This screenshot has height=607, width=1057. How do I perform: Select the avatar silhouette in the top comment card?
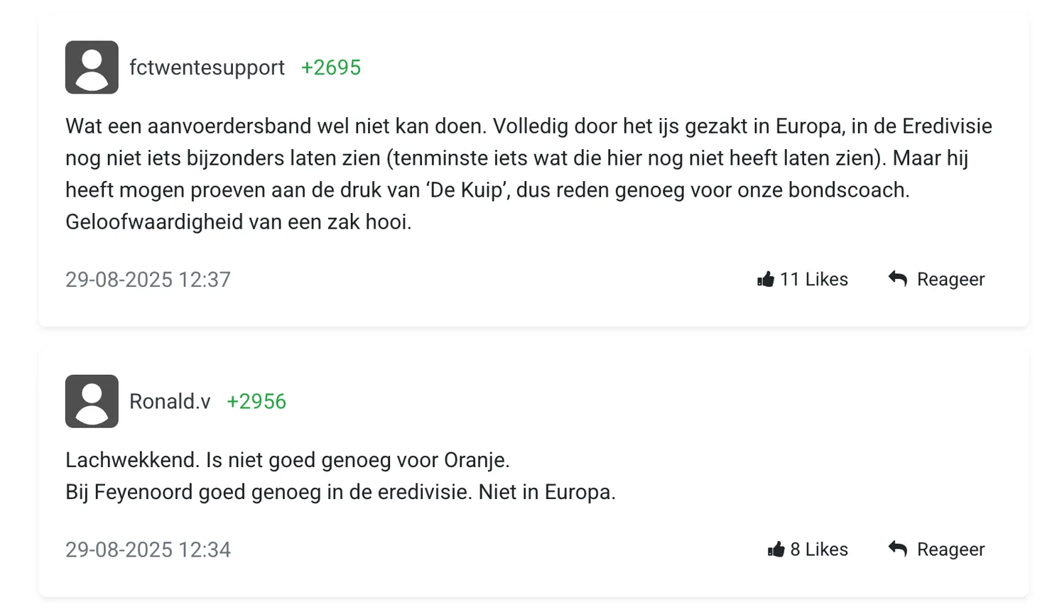[x=91, y=67]
